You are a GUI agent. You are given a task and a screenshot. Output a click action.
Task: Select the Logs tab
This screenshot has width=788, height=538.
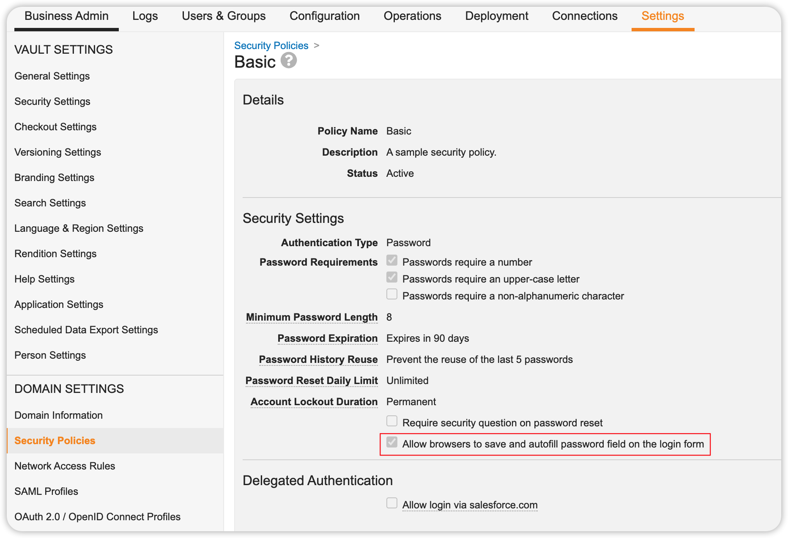tap(145, 16)
